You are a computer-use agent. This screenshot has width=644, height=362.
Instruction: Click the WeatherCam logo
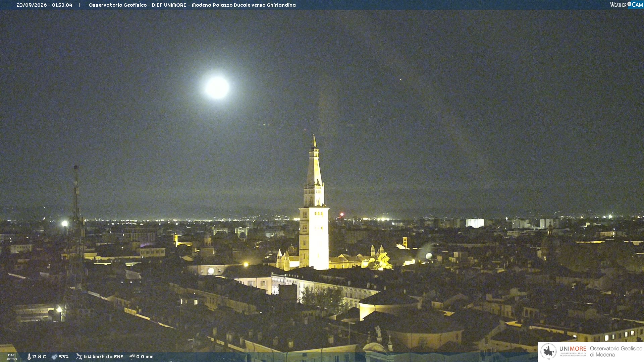coord(626,5)
